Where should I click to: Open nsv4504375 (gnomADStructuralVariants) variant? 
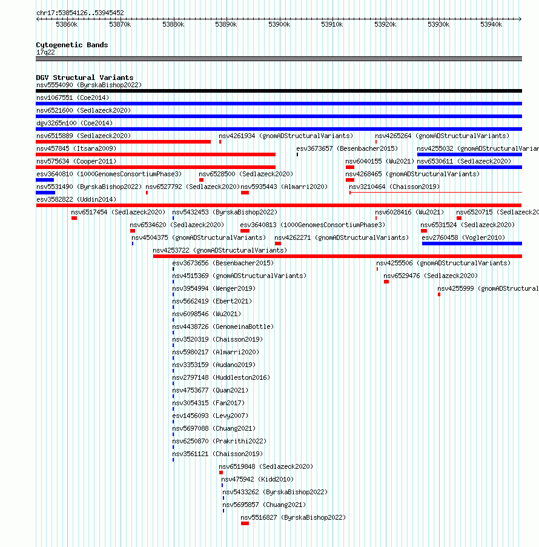[x=199, y=237]
